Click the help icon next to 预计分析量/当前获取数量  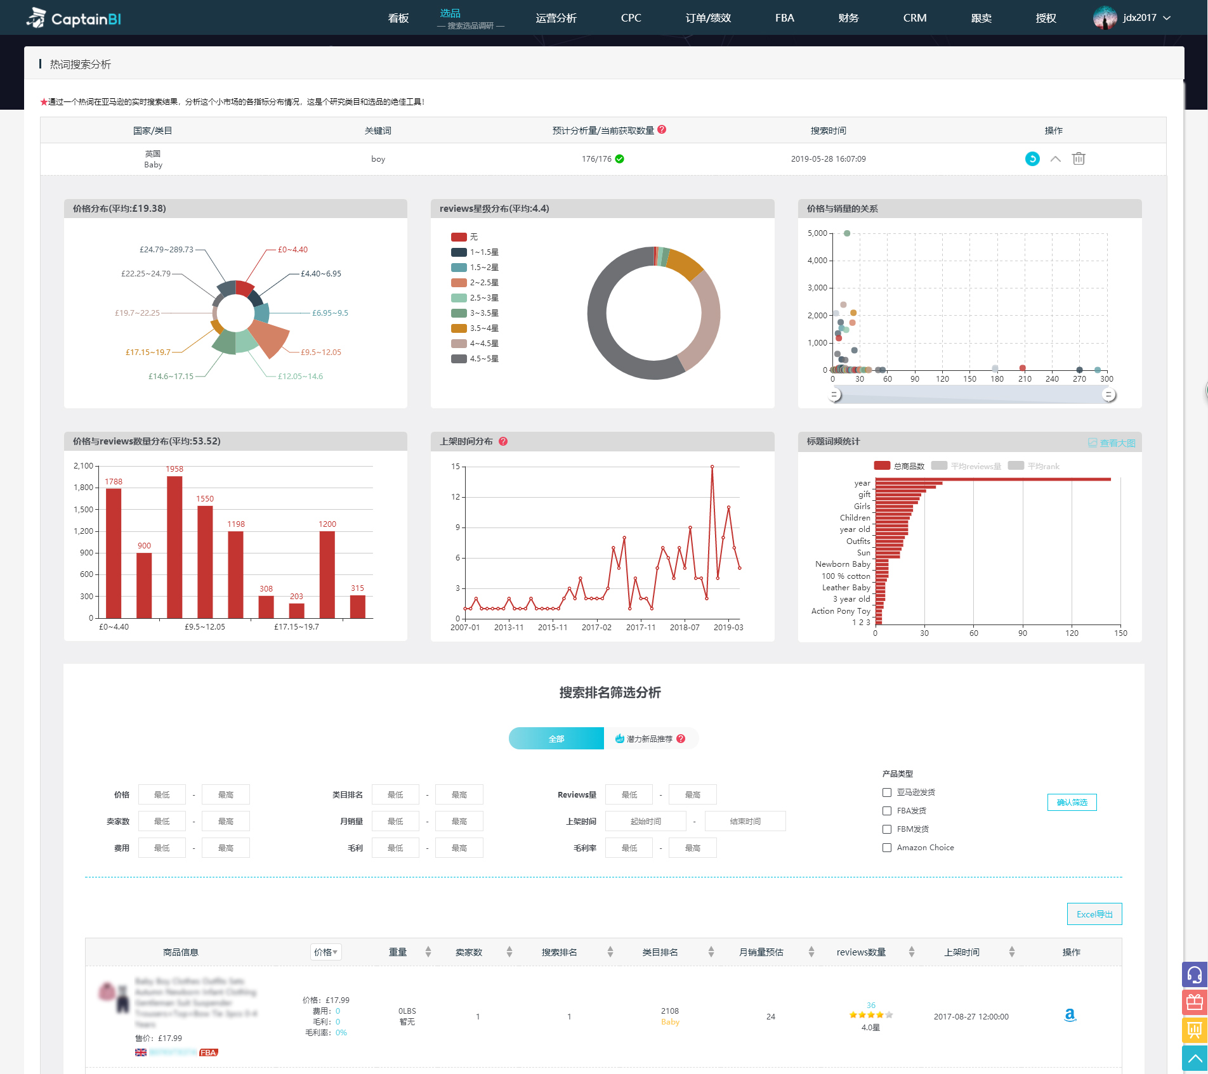click(662, 130)
